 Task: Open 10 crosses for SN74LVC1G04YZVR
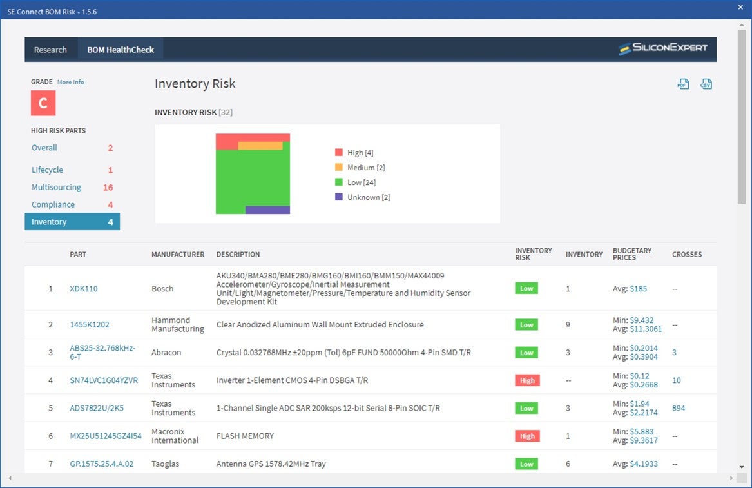pos(676,380)
